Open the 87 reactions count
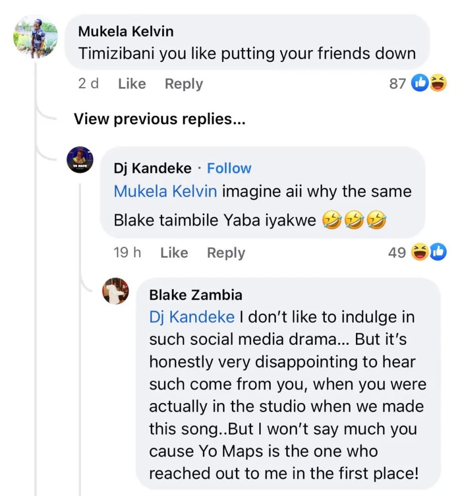Viewport: 460px width, 496px height. pos(397,84)
